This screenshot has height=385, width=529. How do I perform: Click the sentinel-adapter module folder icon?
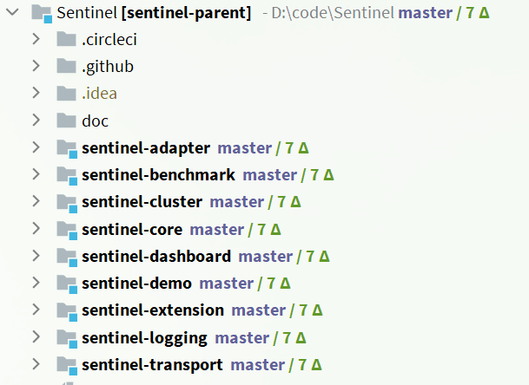[67, 148]
